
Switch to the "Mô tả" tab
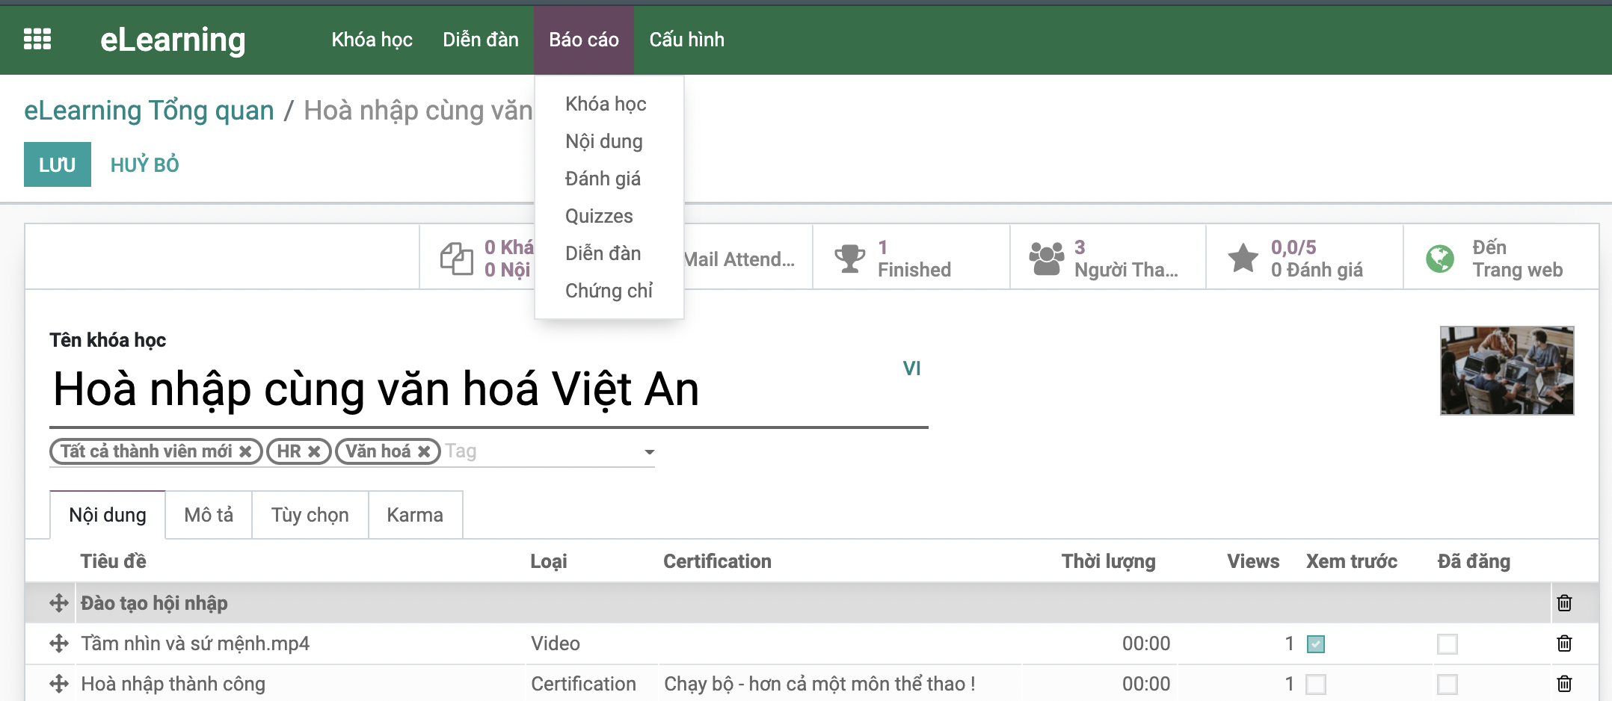(208, 514)
